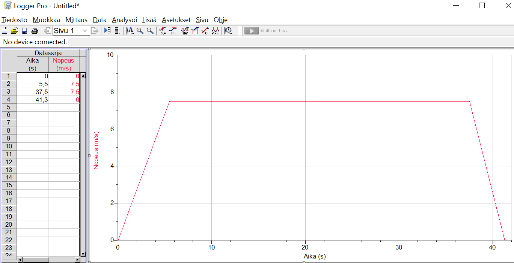Open the Statistics (STAT) tool
This screenshot has height=263, width=514.
tap(185, 31)
